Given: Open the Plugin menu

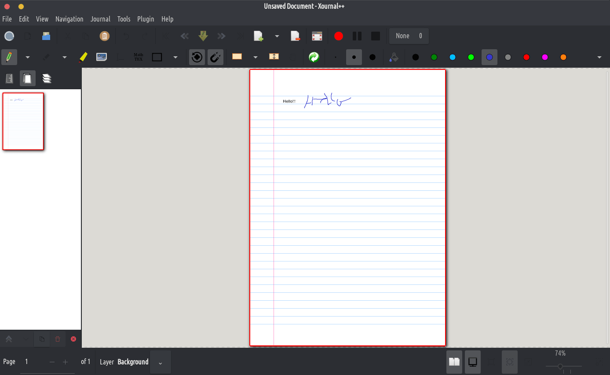Looking at the screenshot, I should coord(146,19).
